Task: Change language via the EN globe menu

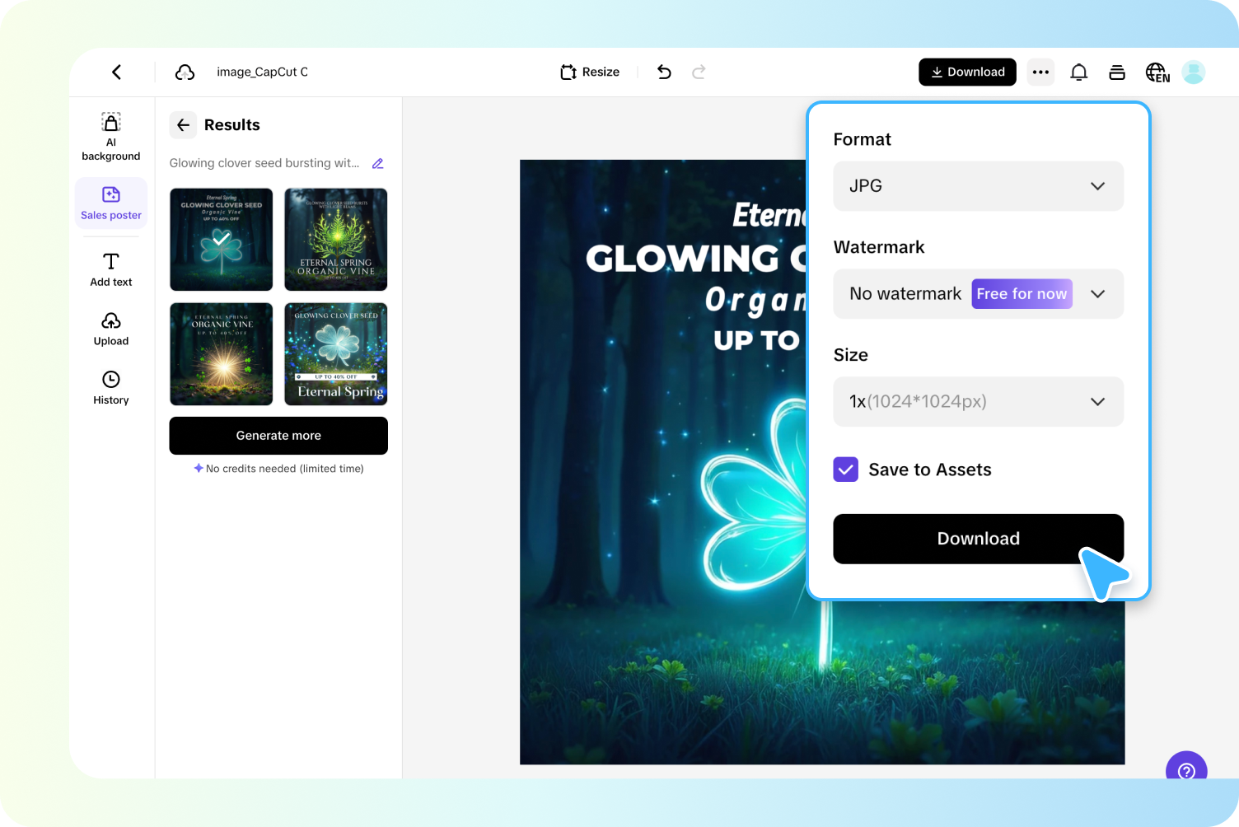Action: [x=1156, y=72]
